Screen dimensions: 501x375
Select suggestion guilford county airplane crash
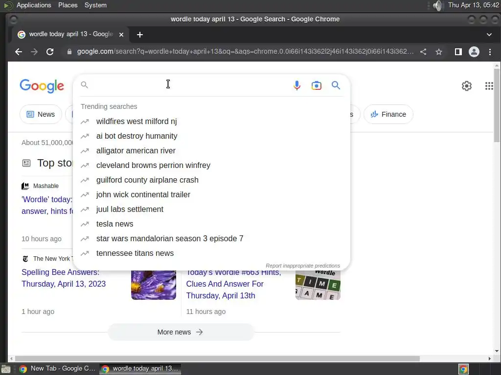(x=211, y=180)
